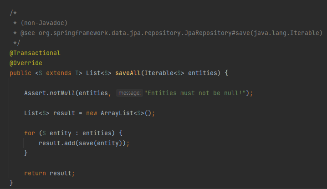The image size is (327, 189).
Task: Click the @Override annotation
Action: [26, 63]
